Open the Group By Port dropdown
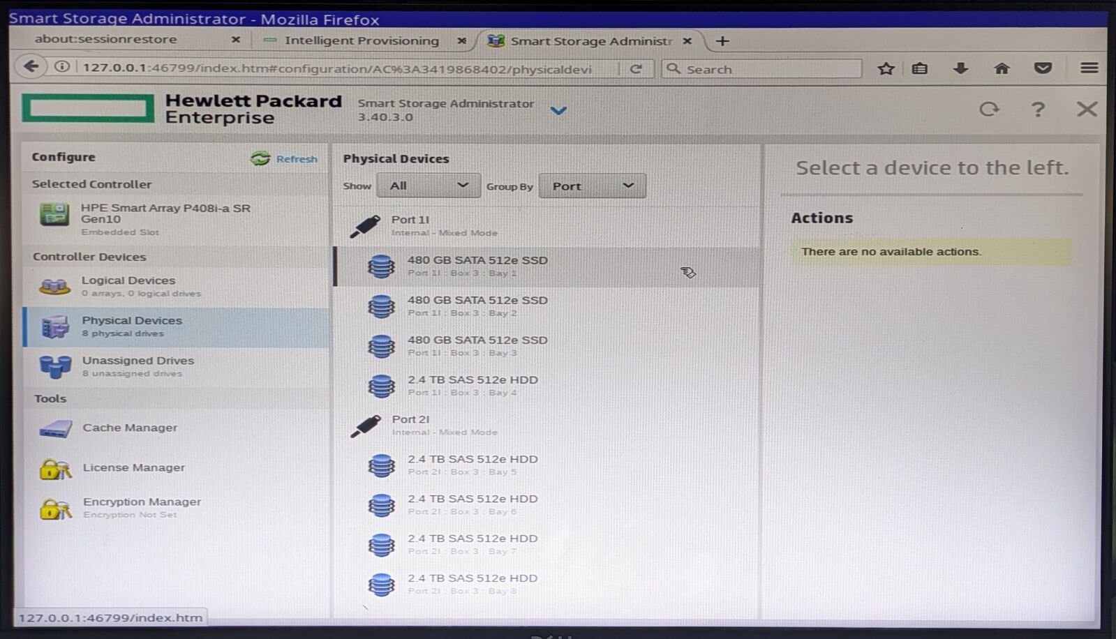 coord(592,186)
